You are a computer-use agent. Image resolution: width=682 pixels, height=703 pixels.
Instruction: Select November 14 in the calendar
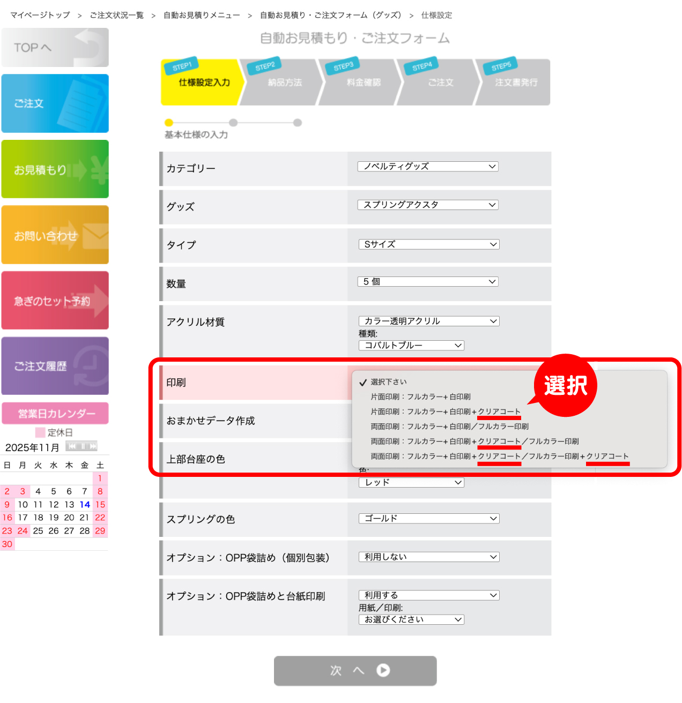(85, 505)
